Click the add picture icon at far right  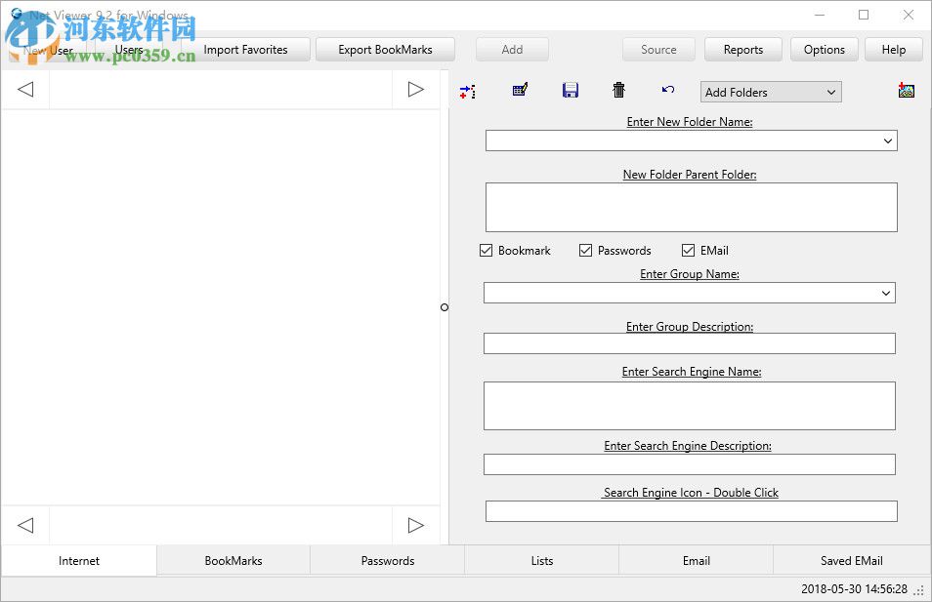[x=906, y=90]
